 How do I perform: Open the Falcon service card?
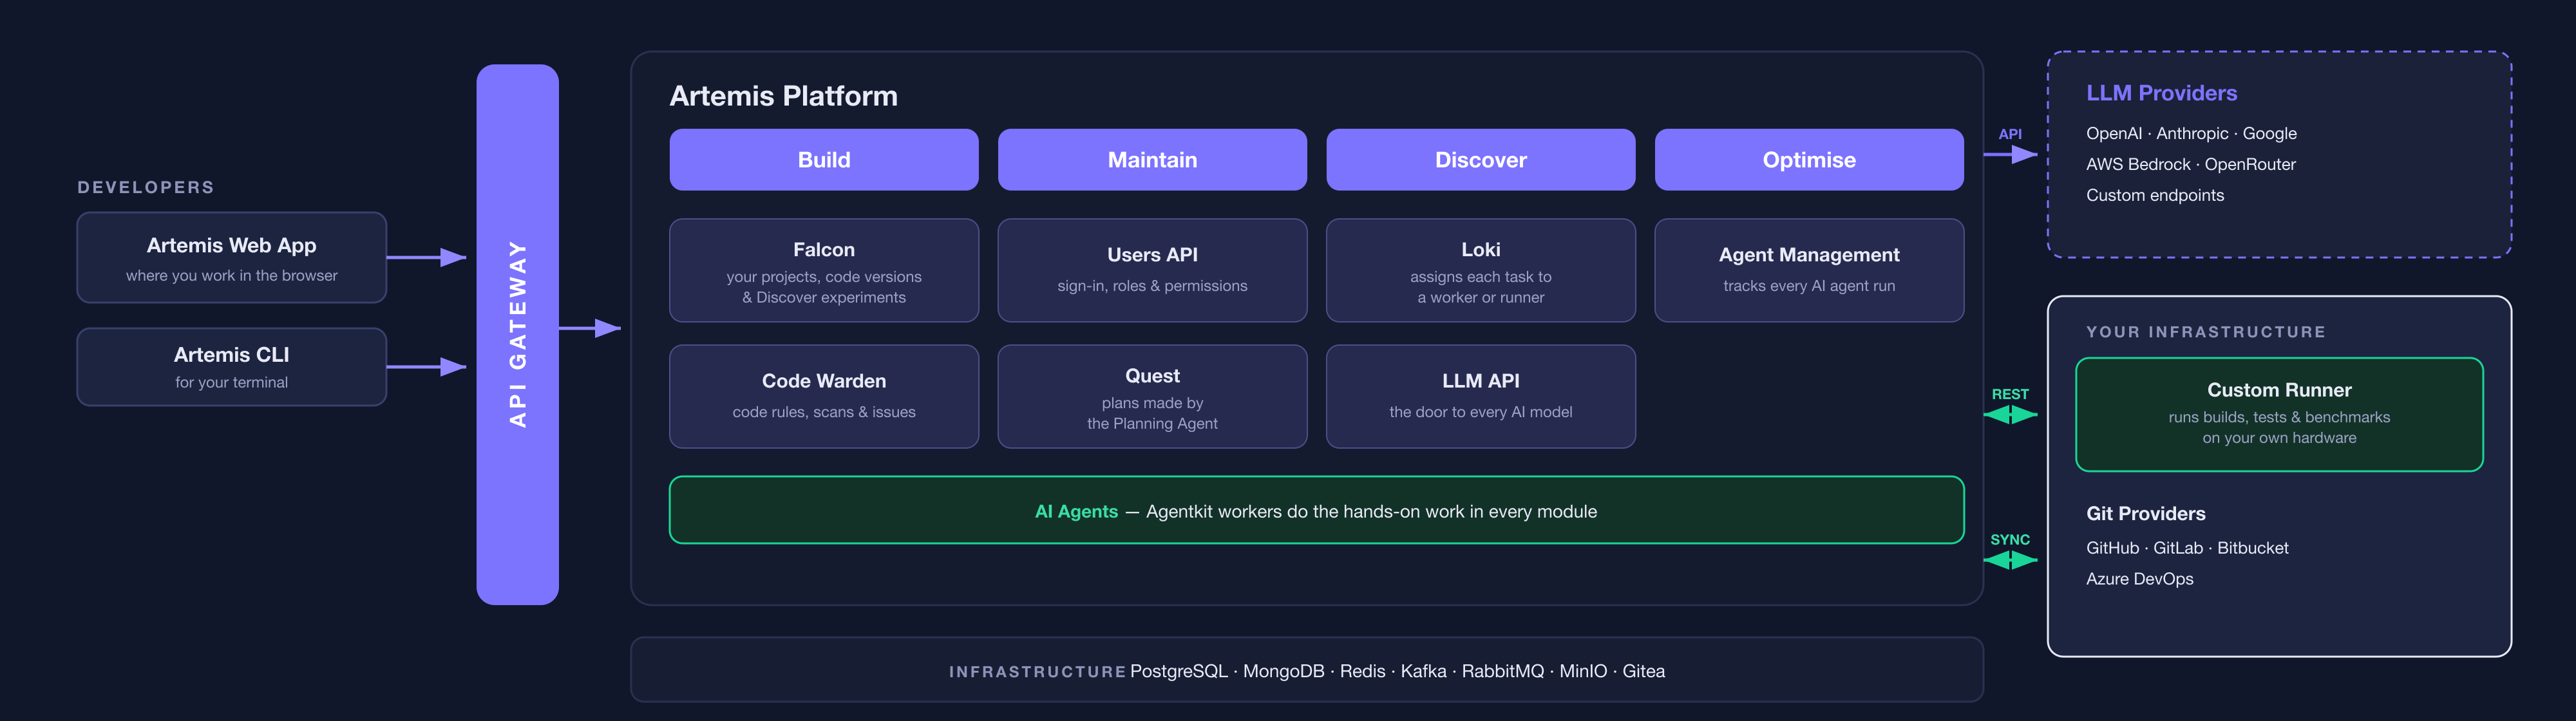click(823, 270)
